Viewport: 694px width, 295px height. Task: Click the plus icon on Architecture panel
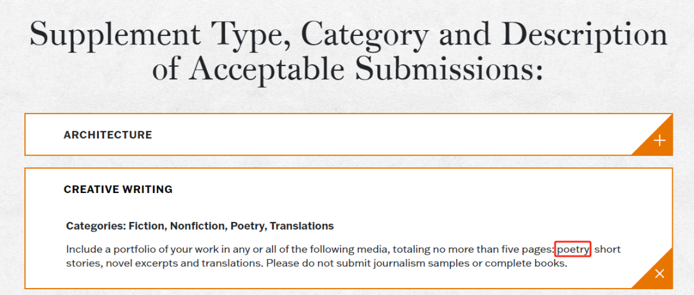[659, 140]
